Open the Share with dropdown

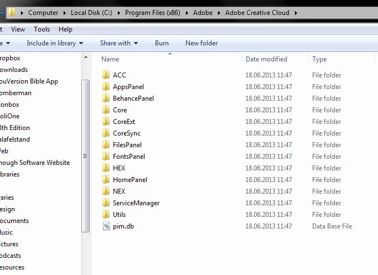pyautogui.click(x=119, y=43)
